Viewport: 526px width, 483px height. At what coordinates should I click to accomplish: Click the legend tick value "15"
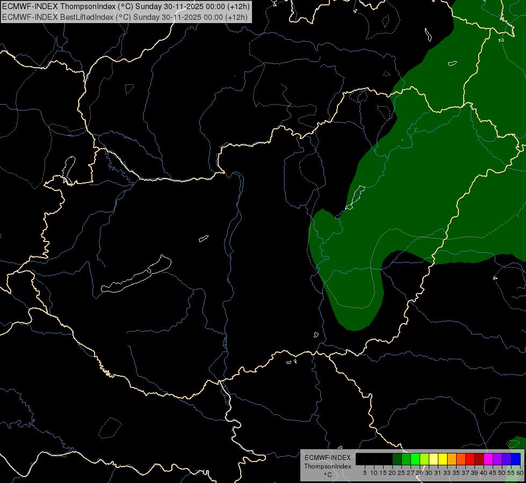[x=383, y=473]
